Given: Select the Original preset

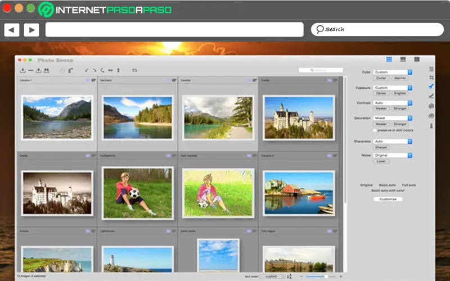Looking at the screenshot, I should tap(367, 185).
